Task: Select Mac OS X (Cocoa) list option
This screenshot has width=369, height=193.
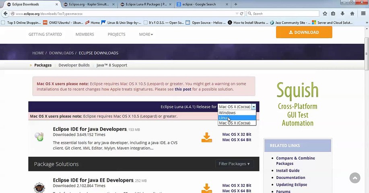Action: point(237,123)
